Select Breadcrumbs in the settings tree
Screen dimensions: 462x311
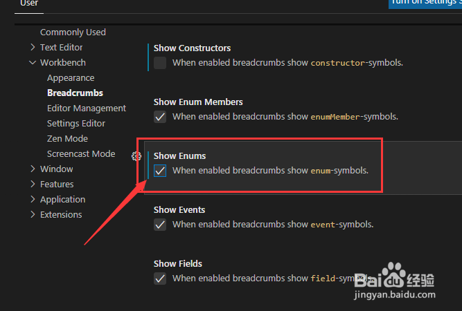(x=75, y=93)
